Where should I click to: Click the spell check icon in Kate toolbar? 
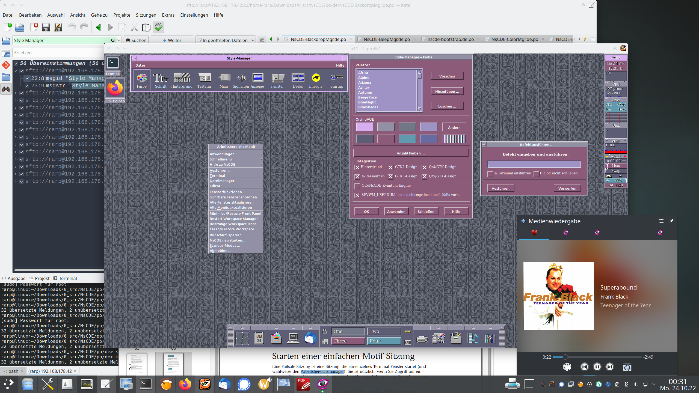click(158, 27)
